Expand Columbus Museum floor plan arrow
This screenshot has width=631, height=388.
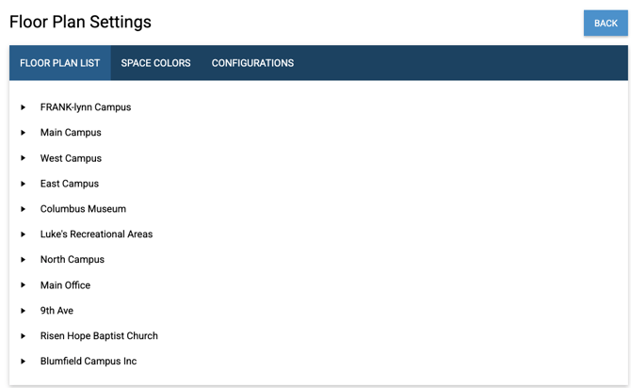click(24, 209)
